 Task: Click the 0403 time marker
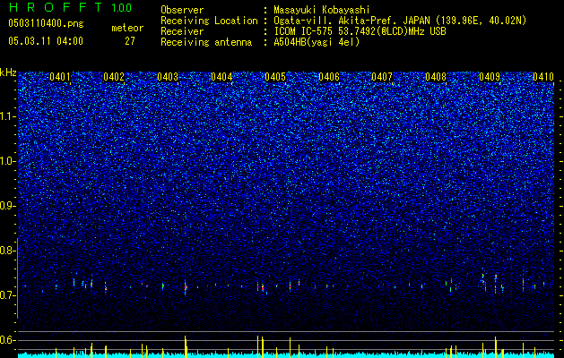click(168, 76)
